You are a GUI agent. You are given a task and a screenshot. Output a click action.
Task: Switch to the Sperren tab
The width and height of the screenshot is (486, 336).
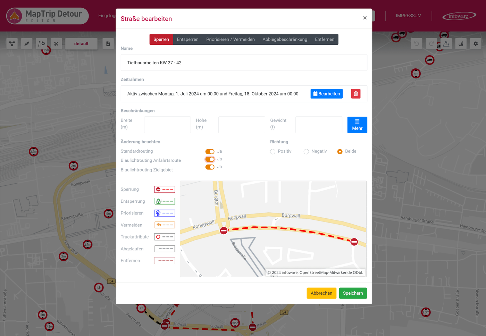click(x=161, y=40)
